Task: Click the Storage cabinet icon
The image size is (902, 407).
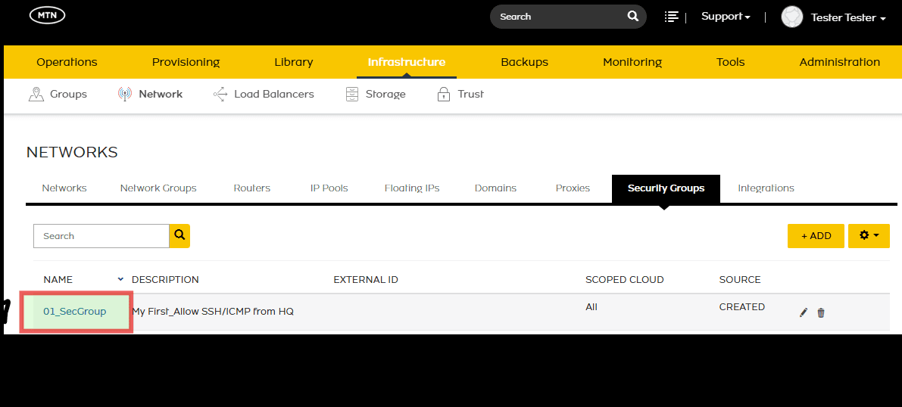Action: point(352,95)
